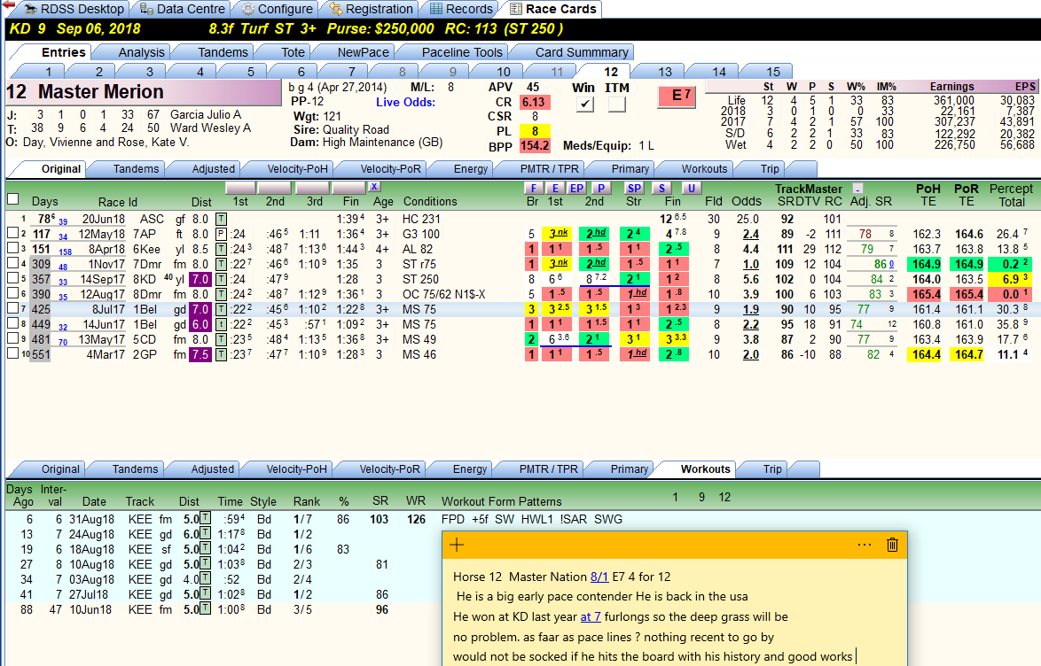Switch to the Analysis tab
Image resolution: width=1041 pixels, height=666 pixels.
point(141,52)
